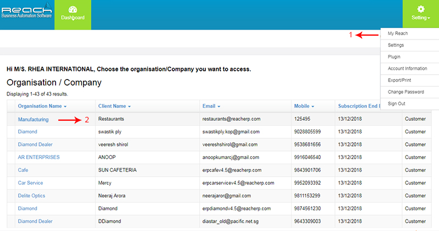Viewport: 439px width, 231px height.
Task: Click the swastik ply client cell
Action: tap(110, 132)
